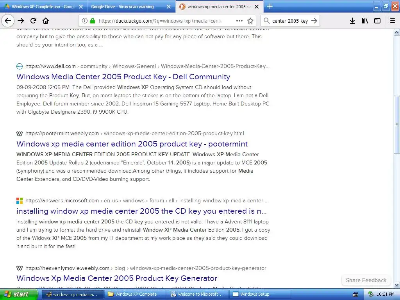
Task: Click Weebly favicon beside pootermint result
Action: pyautogui.click(x=20, y=134)
